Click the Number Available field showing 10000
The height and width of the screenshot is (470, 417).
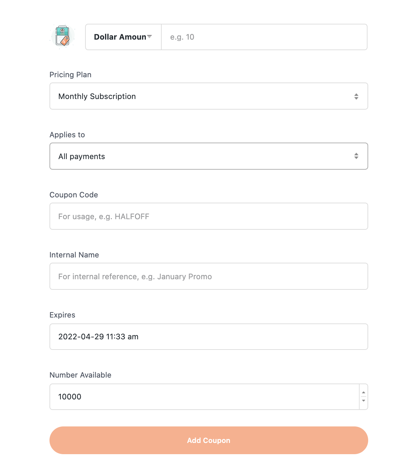coord(205,397)
